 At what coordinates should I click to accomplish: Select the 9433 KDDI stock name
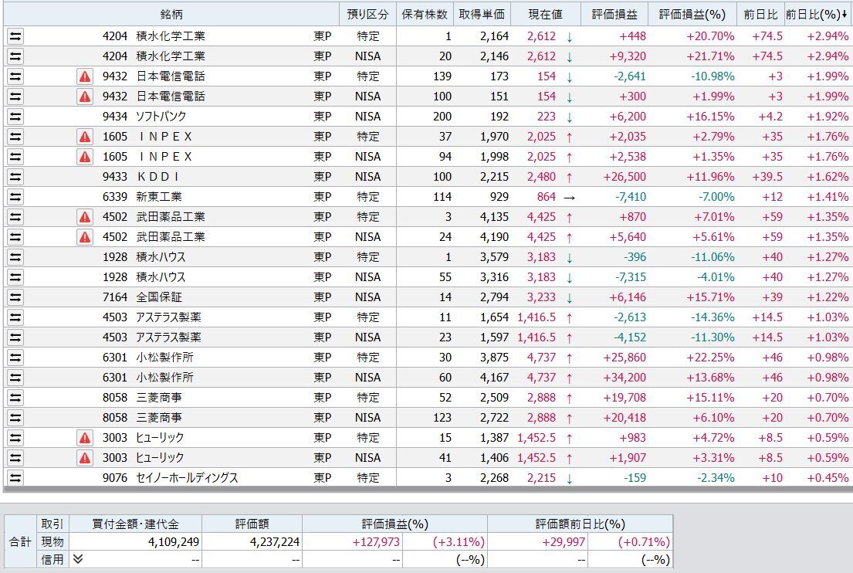tap(157, 177)
